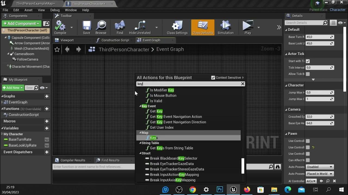Collapse the Struct category in actions list
Viewport: 348px width, 195px height.
140,153
